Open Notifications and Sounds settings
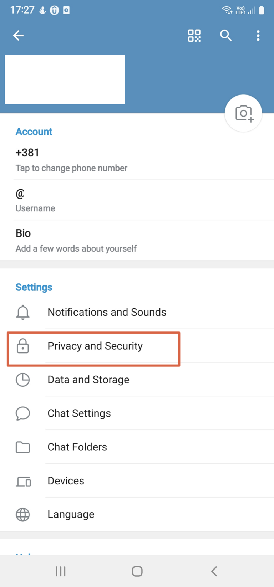274x587 pixels. tap(137, 312)
